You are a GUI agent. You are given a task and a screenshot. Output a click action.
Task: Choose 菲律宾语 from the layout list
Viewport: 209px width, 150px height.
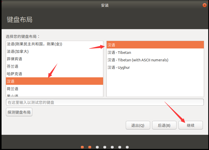[x=55, y=59]
